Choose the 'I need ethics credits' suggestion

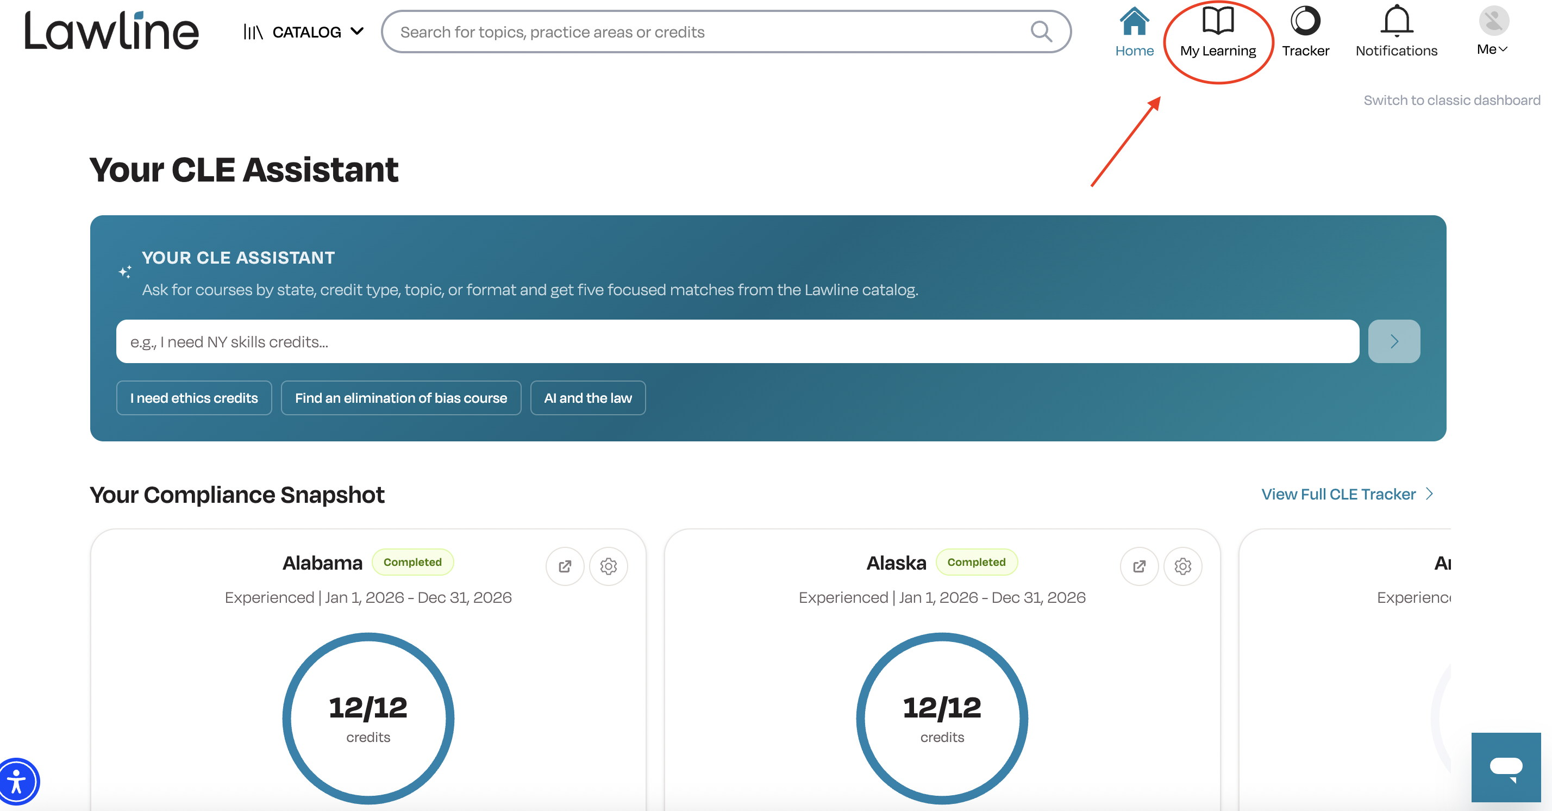[194, 398]
